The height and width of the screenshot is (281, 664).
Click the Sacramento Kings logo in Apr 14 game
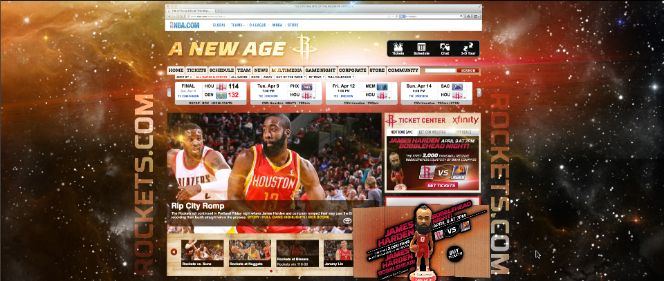click(x=457, y=86)
